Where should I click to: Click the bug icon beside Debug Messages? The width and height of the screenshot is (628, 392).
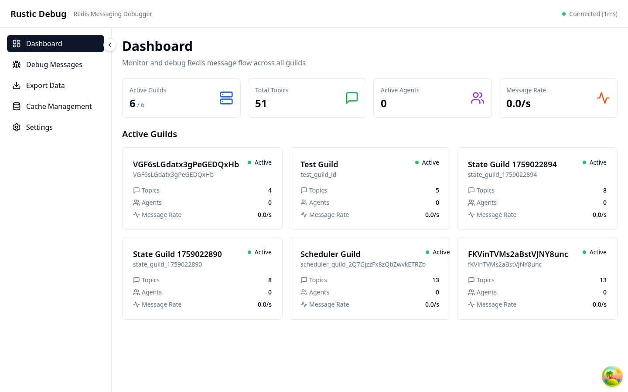(x=17, y=64)
